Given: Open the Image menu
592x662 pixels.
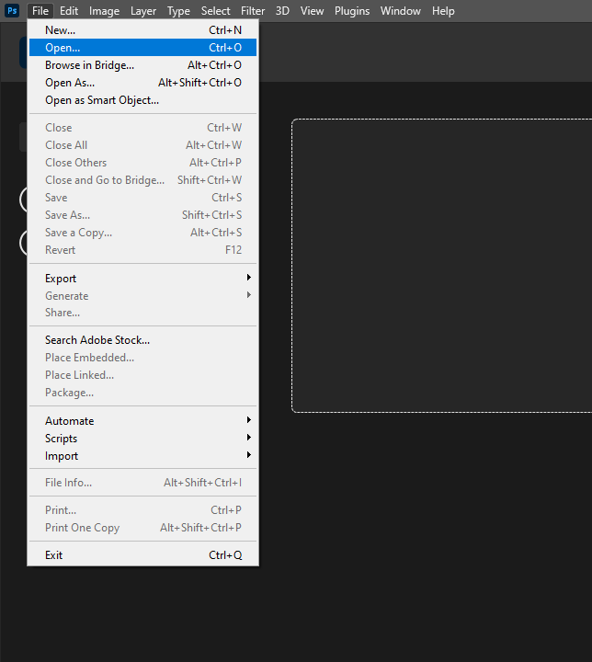Looking at the screenshot, I should [x=104, y=11].
